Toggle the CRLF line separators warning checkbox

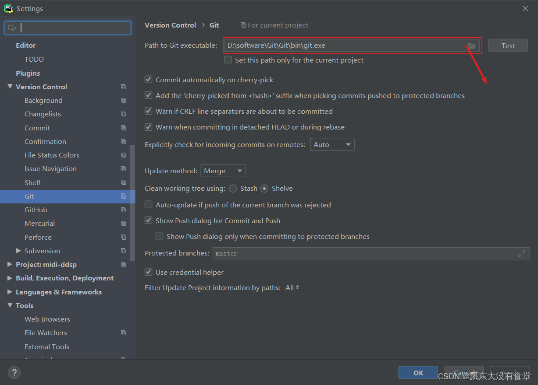click(149, 111)
